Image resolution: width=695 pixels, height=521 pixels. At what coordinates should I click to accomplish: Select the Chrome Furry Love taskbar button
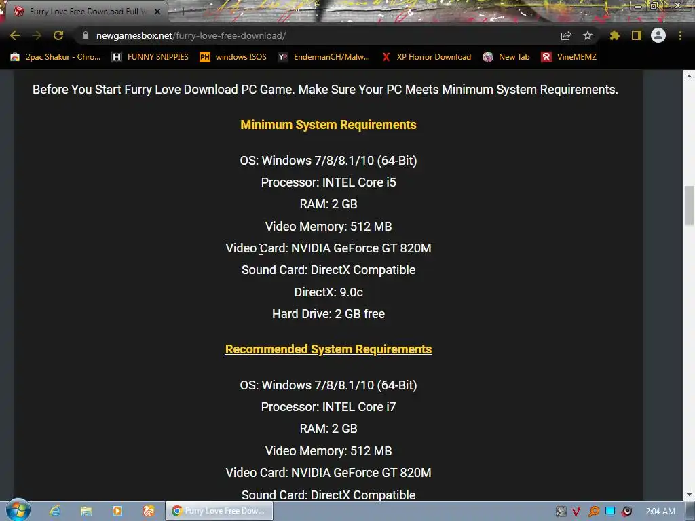click(x=219, y=511)
